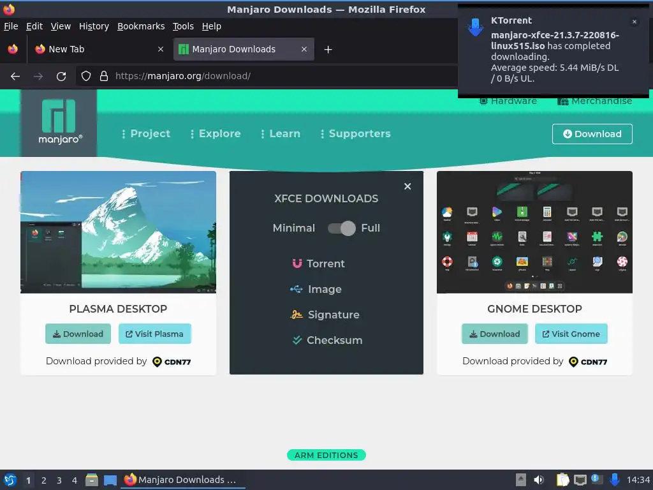Click the KTorrent system tray icon

[x=614, y=480]
